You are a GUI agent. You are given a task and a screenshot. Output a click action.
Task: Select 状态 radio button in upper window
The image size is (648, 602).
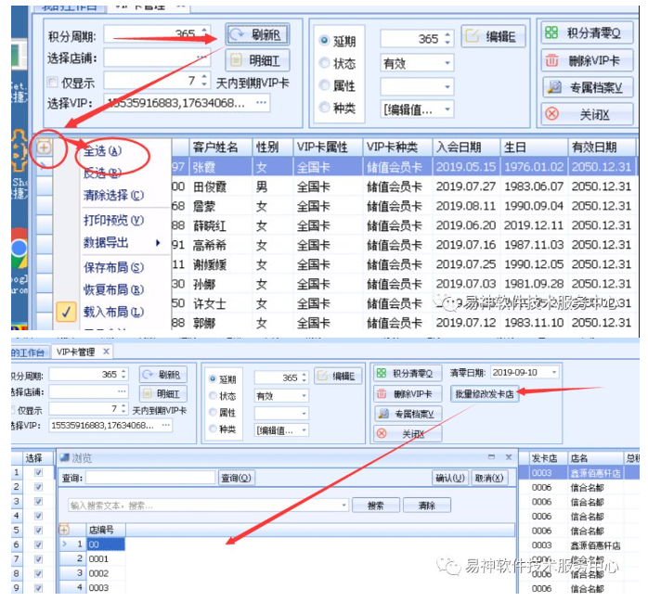coord(324,63)
